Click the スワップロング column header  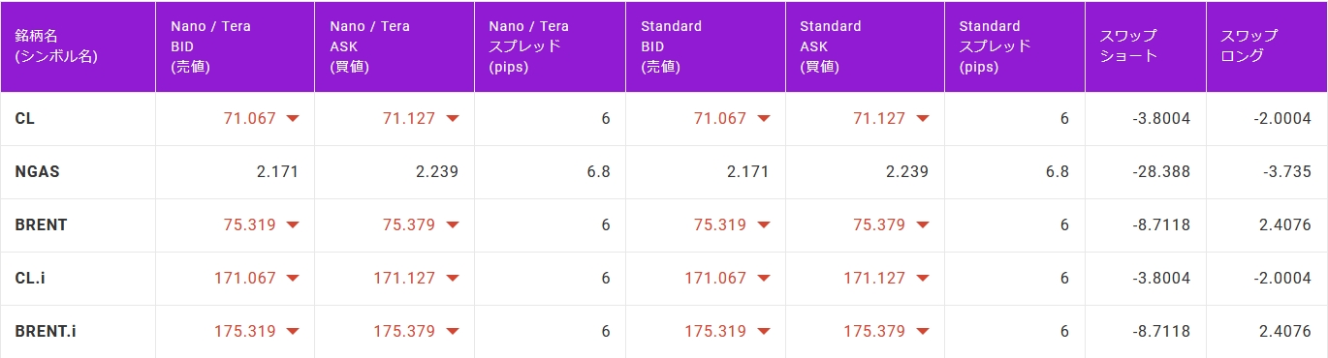tap(1249, 46)
